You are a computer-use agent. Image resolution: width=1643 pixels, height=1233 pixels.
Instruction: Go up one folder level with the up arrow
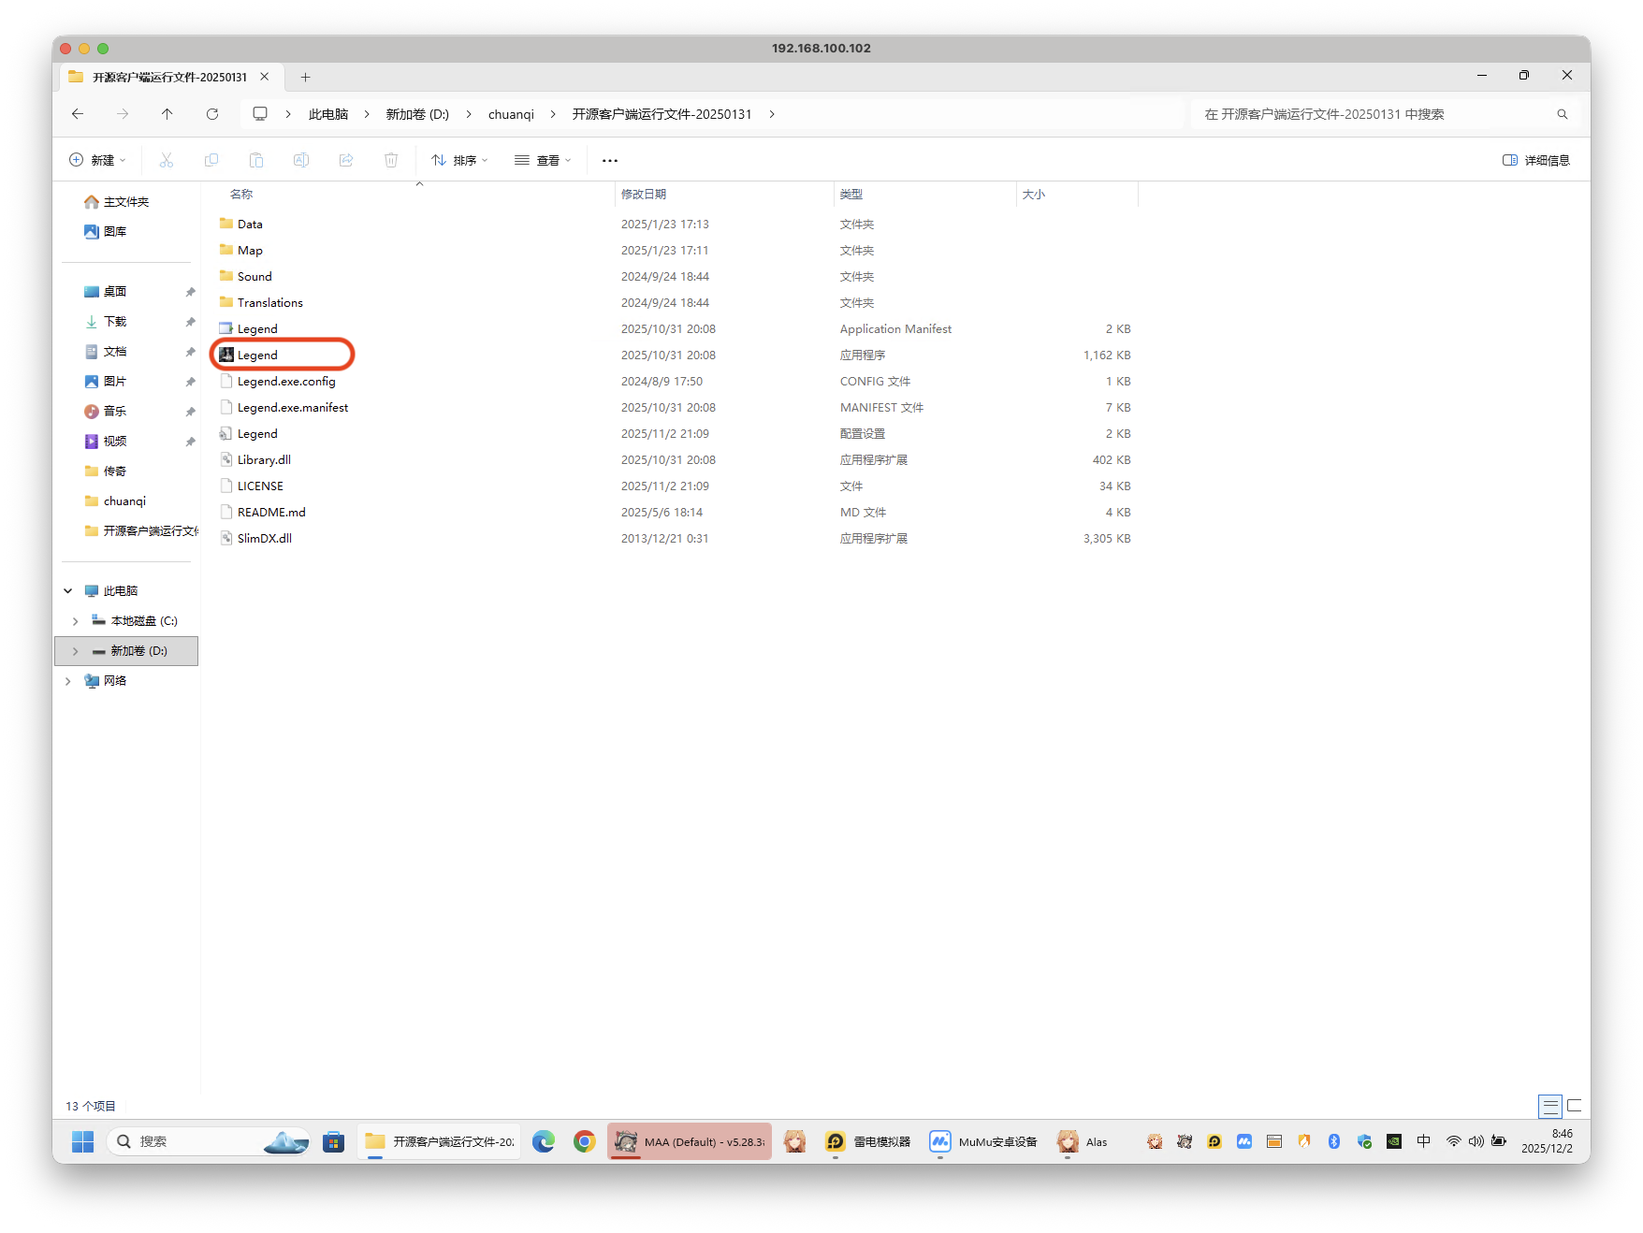pos(167,114)
